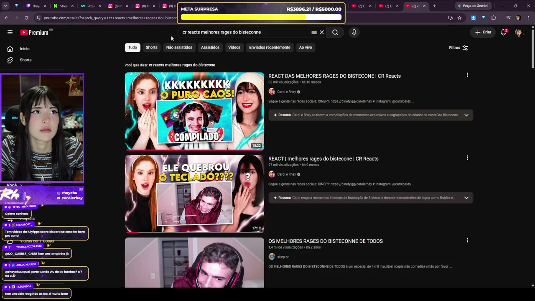Switch to the Twitch browser tab
Viewport: 535px width, 301px height.
[x=36, y=6]
